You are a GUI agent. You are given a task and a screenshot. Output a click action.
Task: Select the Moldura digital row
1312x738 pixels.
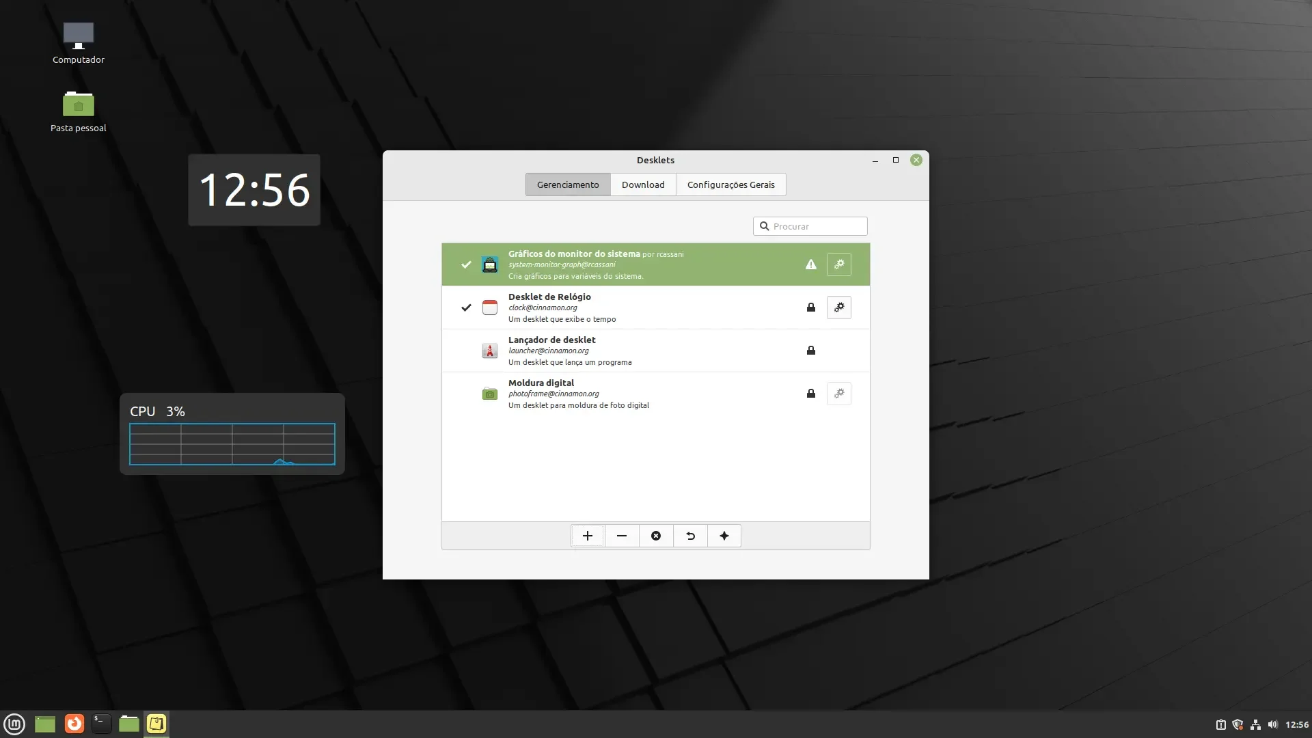tap(656, 394)
